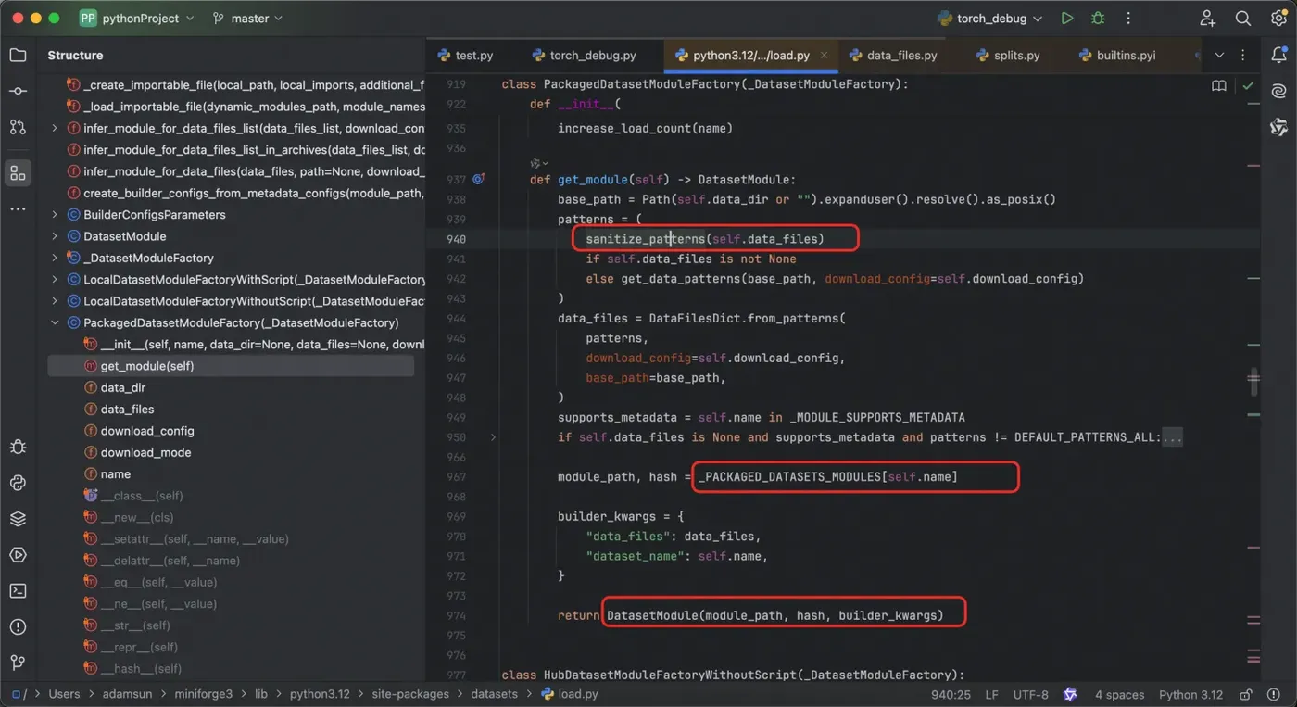Viewport: 1297px width, 707px height.
Task: Switch to the splits.py editor tab
Action: 1008,56
